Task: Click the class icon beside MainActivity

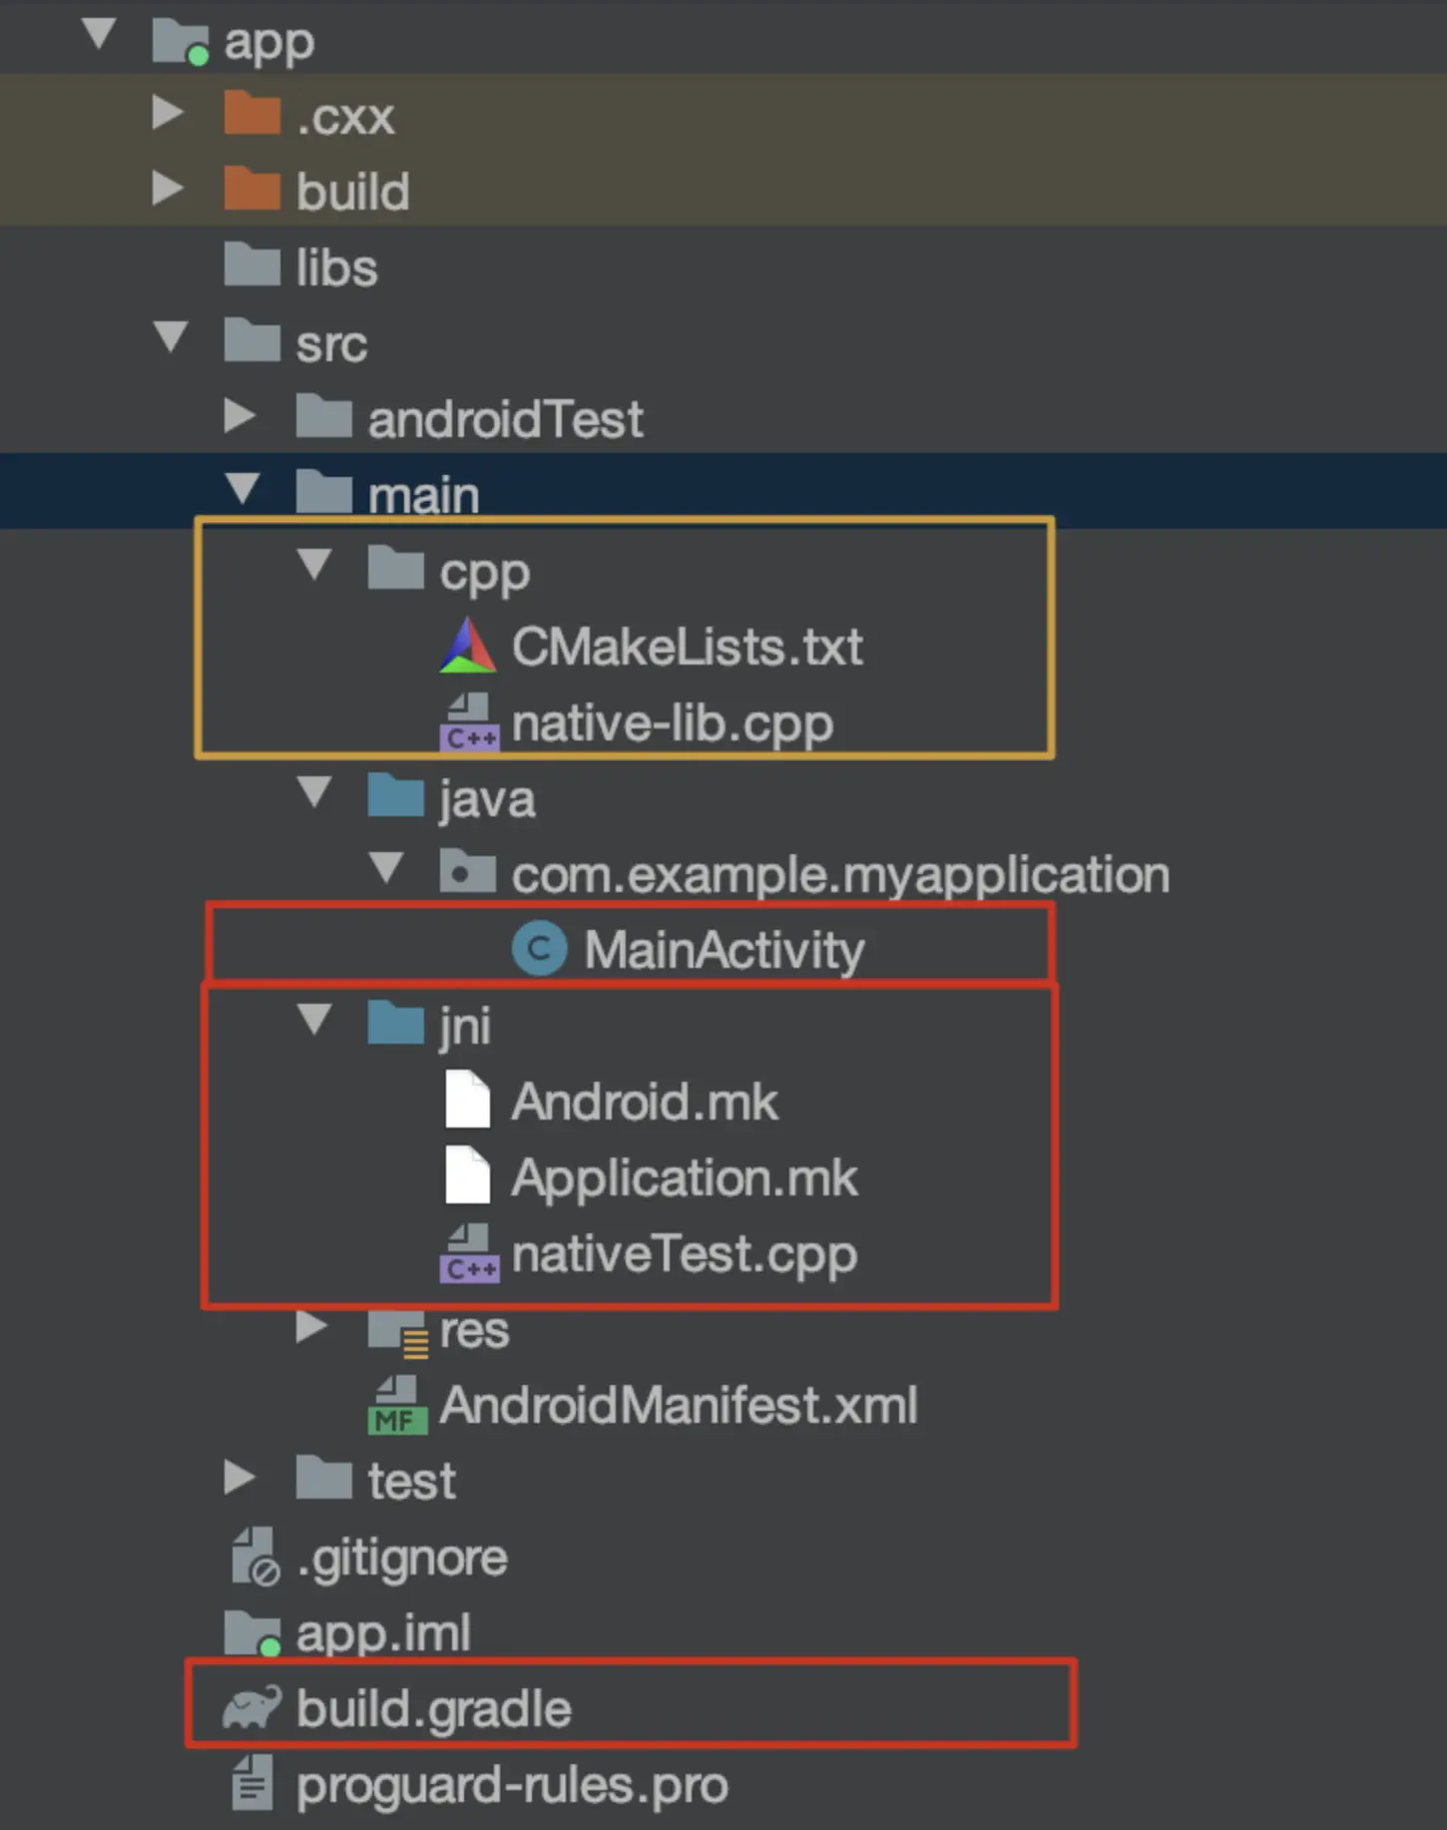Action: tap(539, 949)
